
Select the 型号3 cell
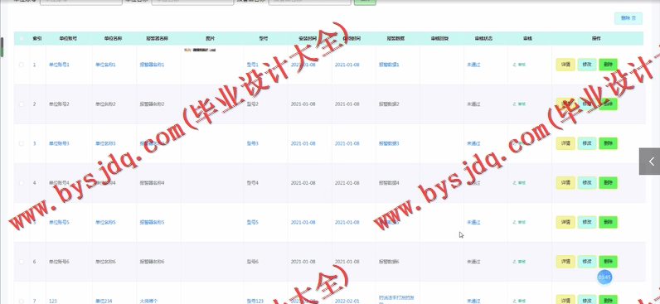click(x=253, y=143)
